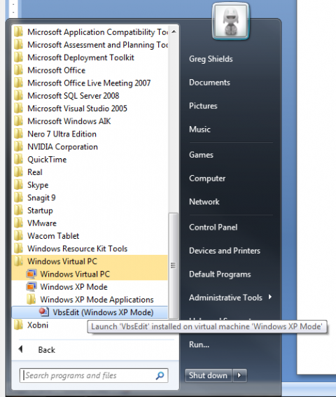The width and height of the screenshot is (336, 397).
Task: Open Devices and Printers
Action: click(225, 251)
